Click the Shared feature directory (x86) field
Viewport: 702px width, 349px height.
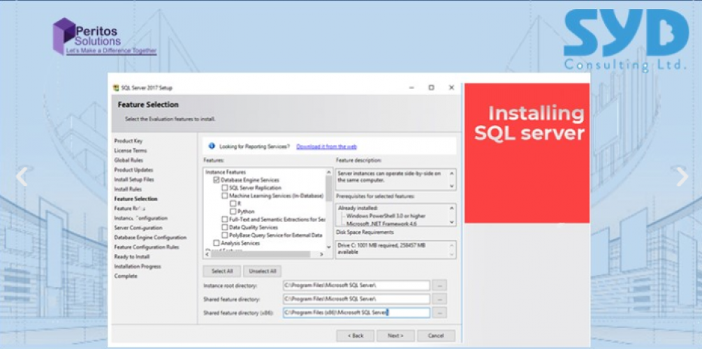pos(356,313)
